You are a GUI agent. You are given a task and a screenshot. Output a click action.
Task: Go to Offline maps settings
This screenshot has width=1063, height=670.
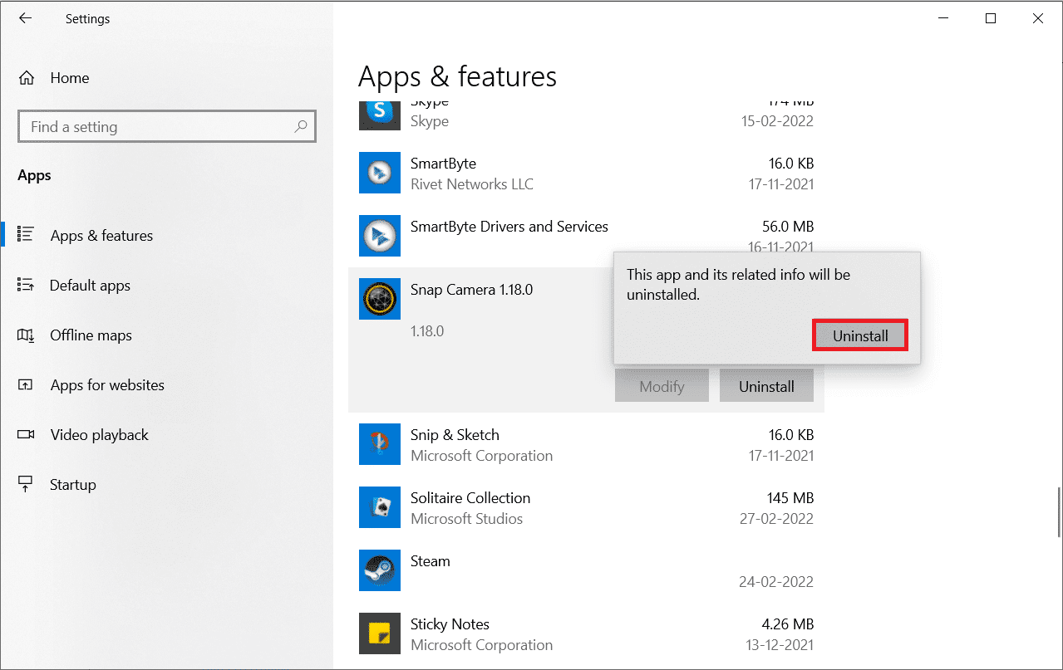(91, 335)
